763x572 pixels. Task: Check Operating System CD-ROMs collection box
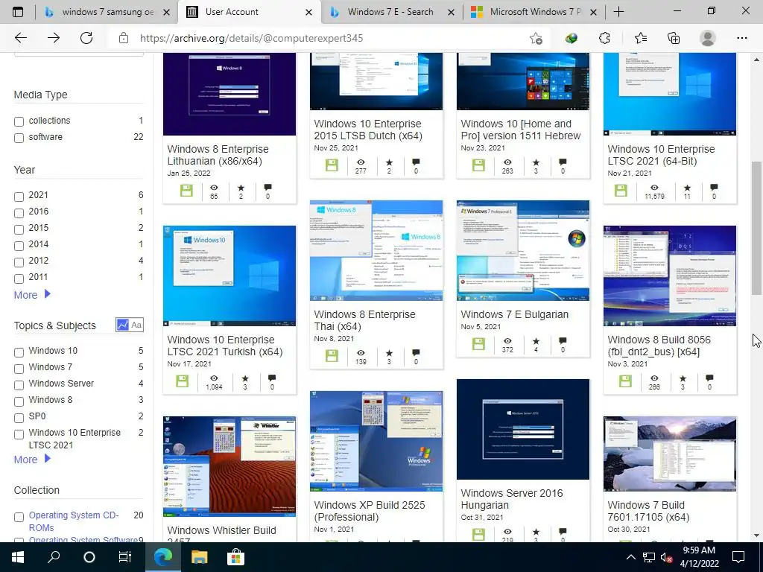tap(19, 517)
